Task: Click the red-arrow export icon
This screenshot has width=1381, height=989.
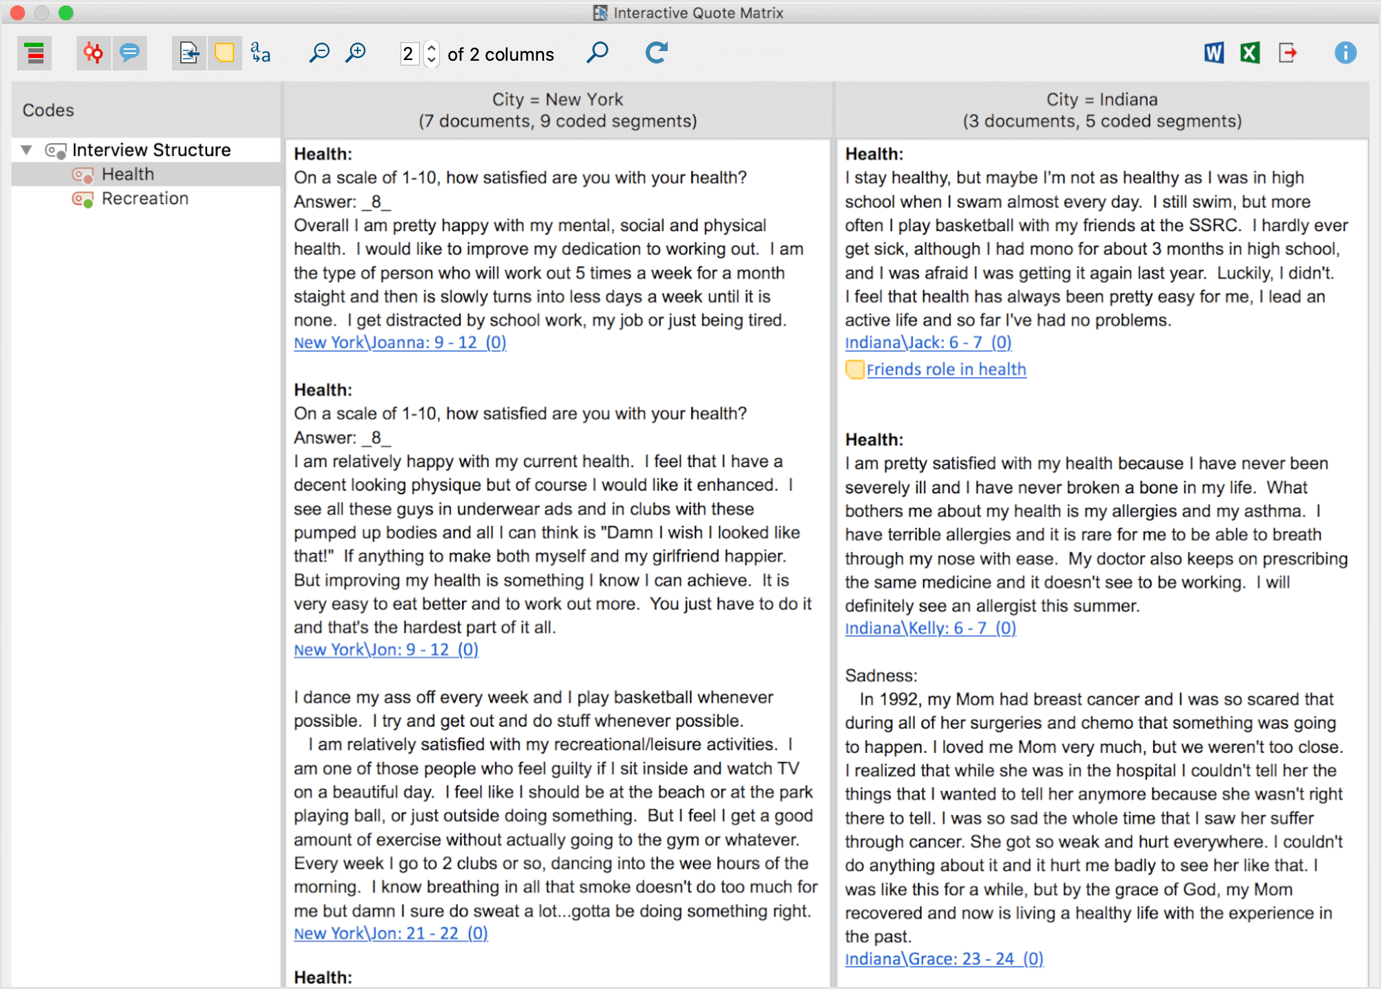Action: [1288, 53]
